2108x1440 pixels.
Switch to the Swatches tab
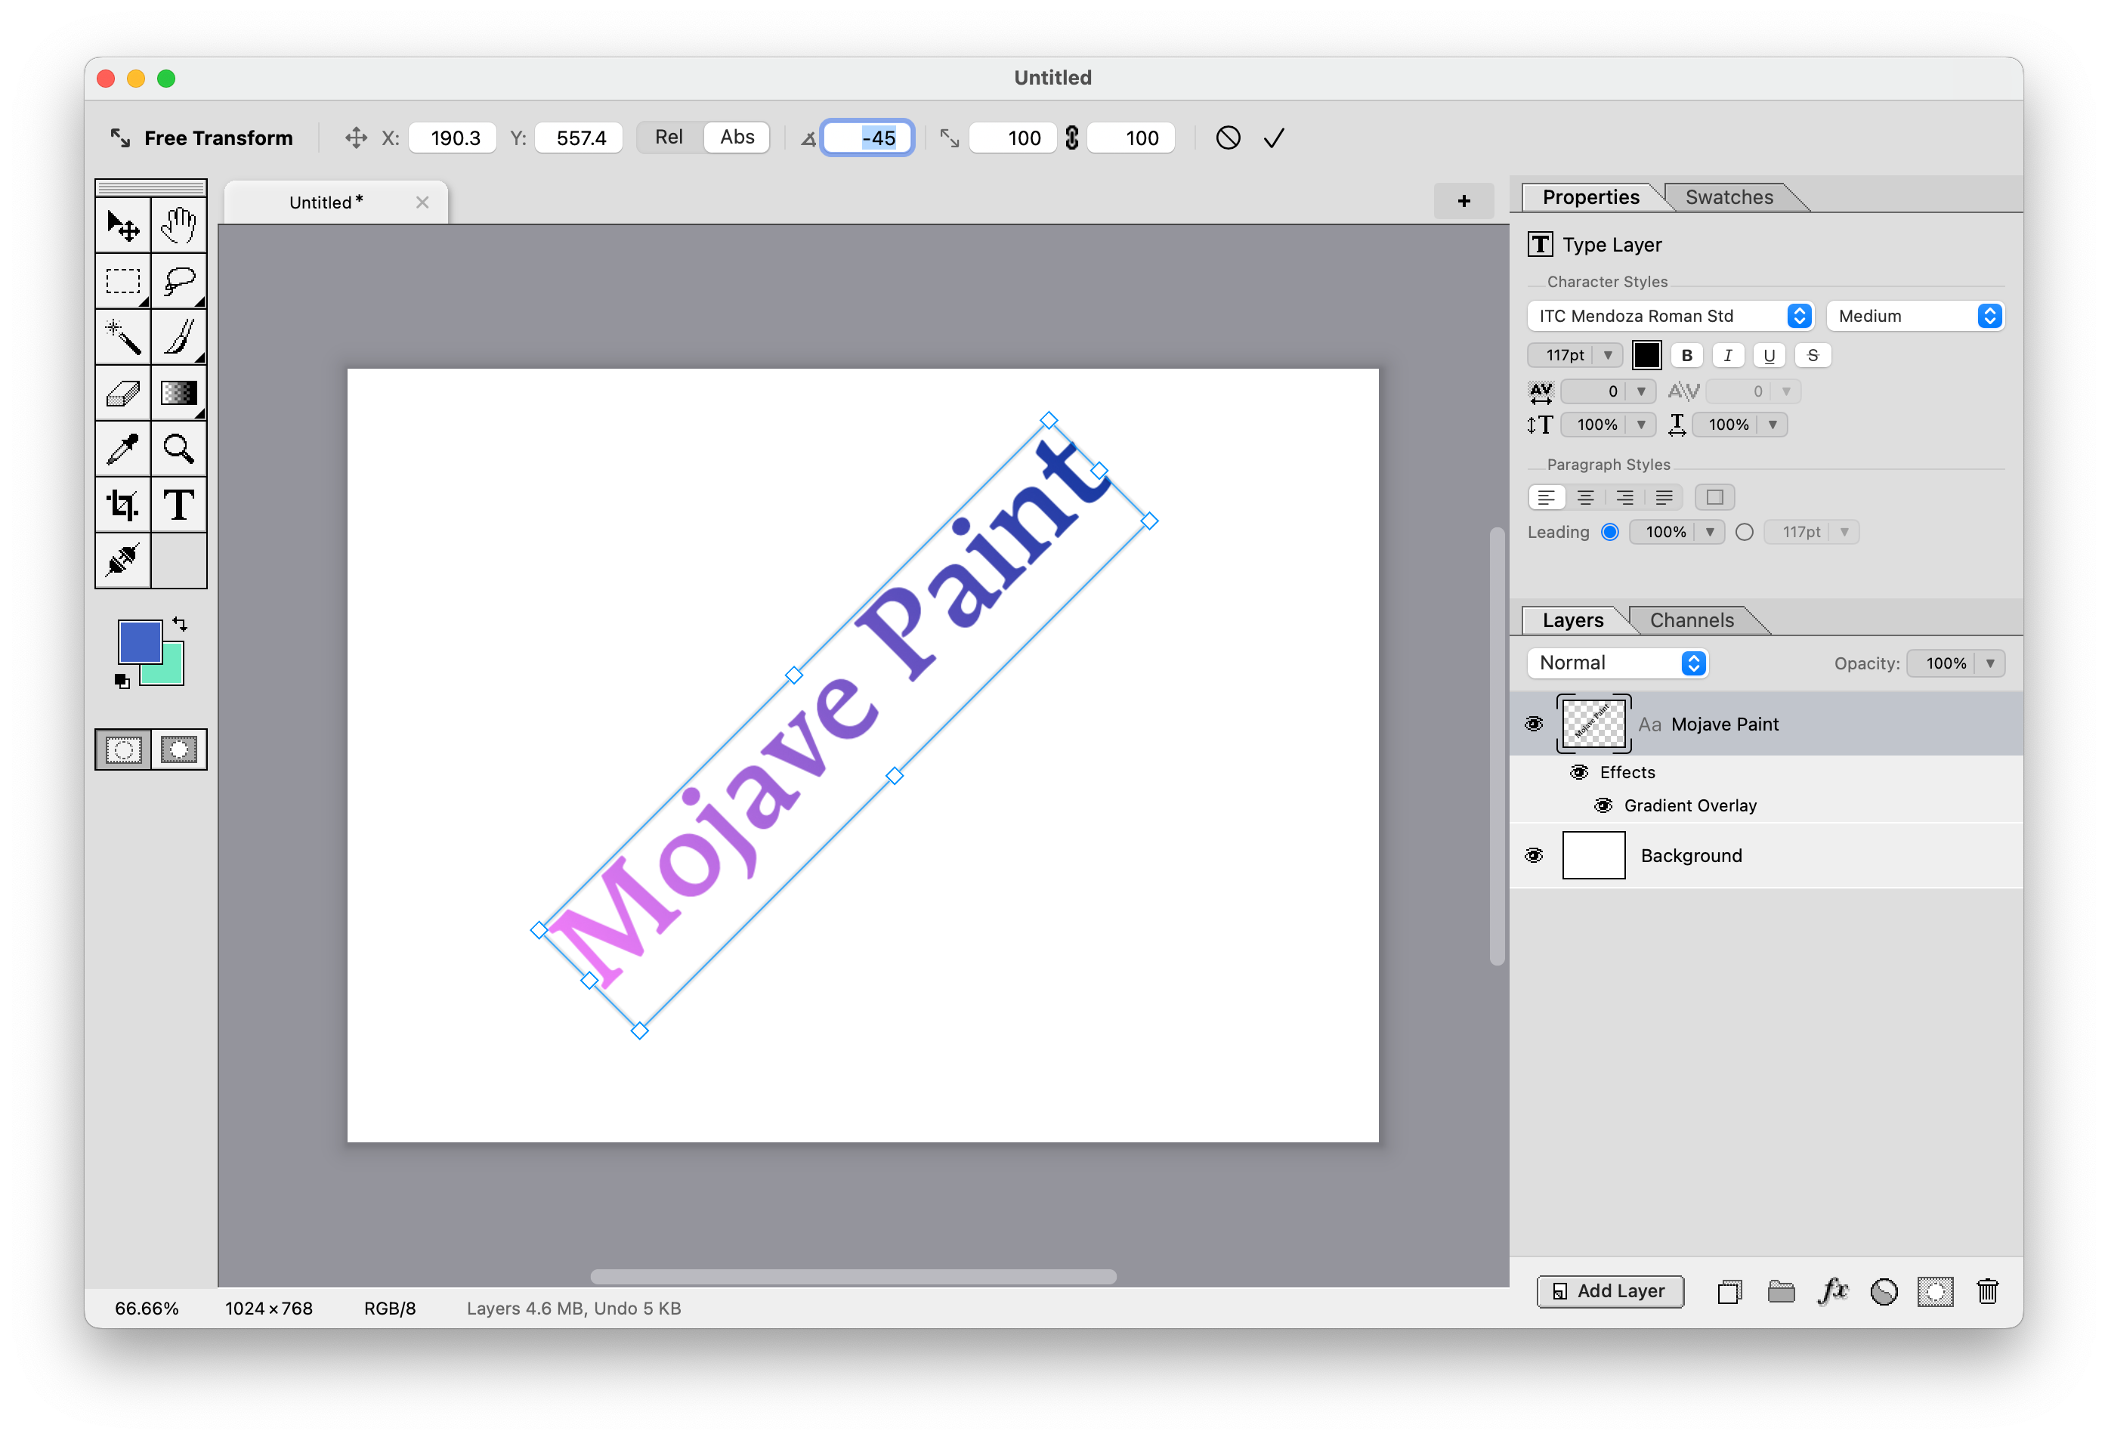tap(1729, 196)
